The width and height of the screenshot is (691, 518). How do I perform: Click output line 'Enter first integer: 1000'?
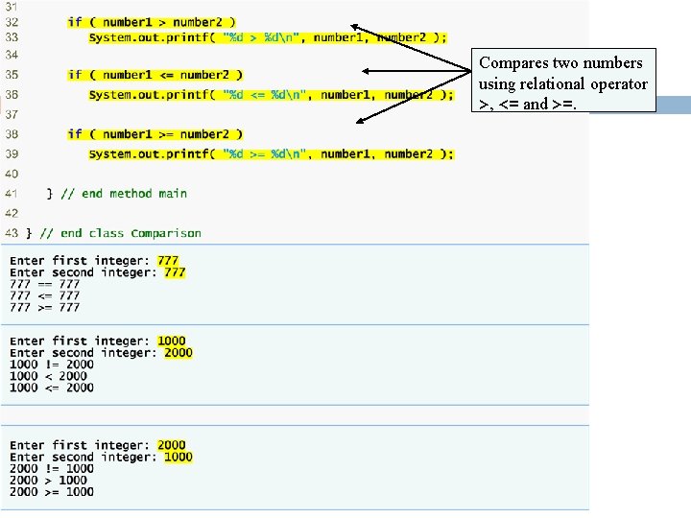click(97, 341)
